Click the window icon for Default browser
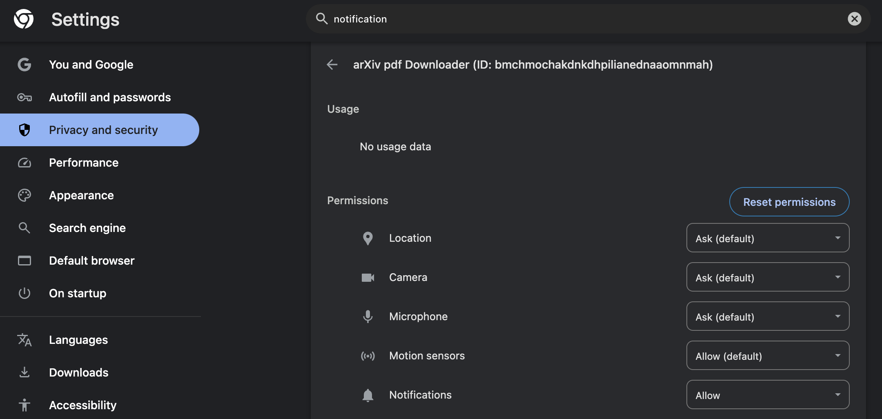This screenshot has height=419, width=882. (24, 261)
